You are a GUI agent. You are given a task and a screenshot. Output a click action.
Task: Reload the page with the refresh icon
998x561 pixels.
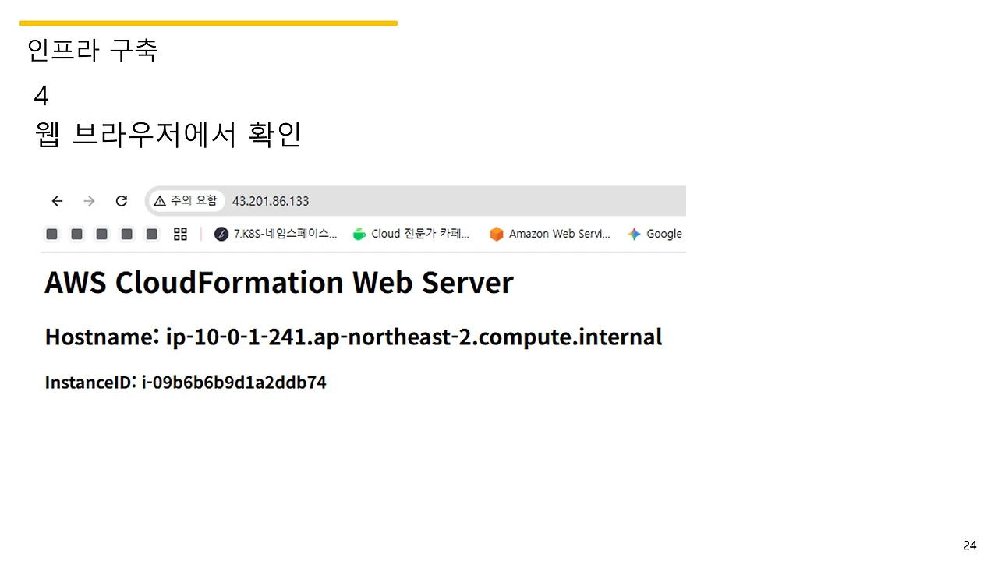point(121,201)
